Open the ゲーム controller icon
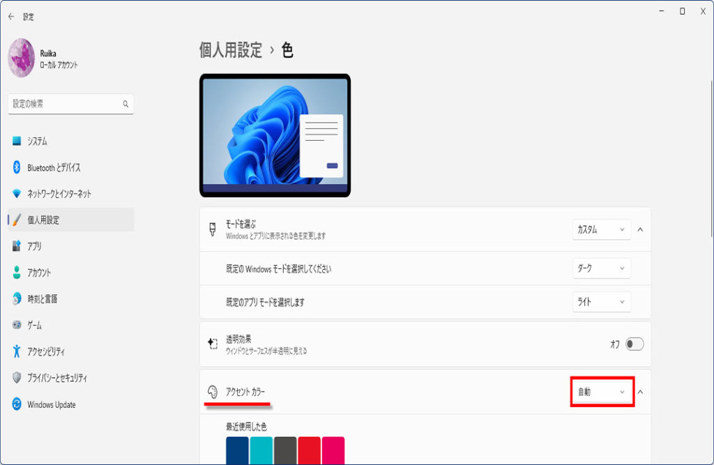Viewport: 714px width, 465px height. [17, 325]
